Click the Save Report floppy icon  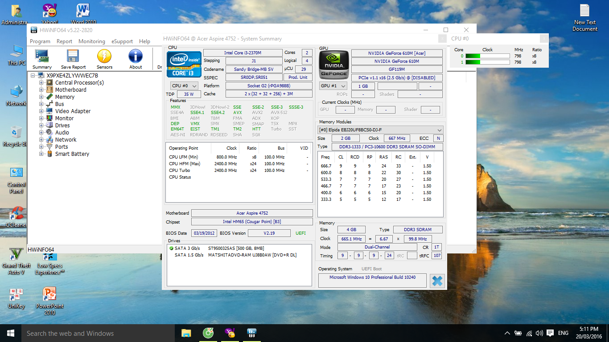pyautogui.click(x=73, y=59)
